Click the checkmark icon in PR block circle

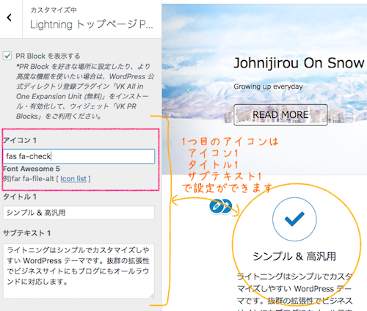point(294,219)
